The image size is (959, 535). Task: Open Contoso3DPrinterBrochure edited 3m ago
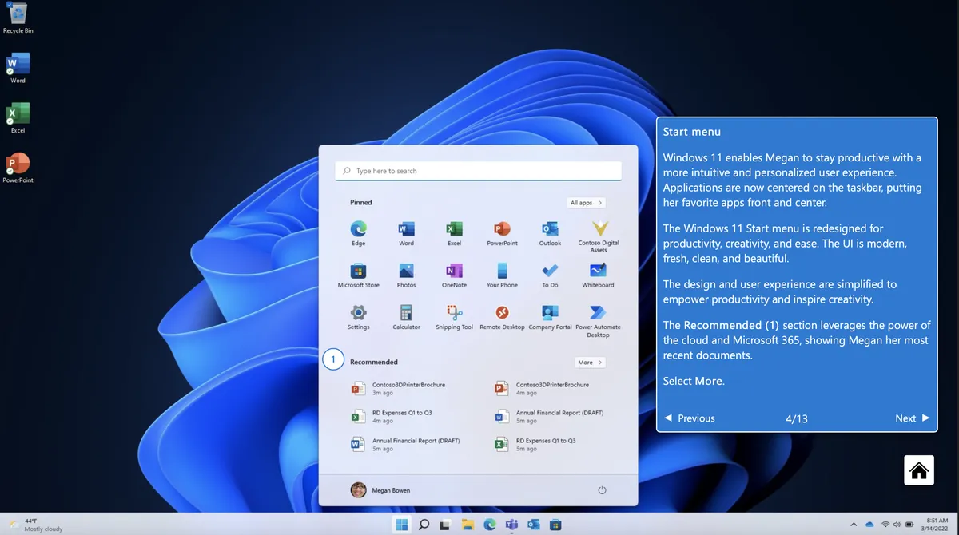pos(400,389)
